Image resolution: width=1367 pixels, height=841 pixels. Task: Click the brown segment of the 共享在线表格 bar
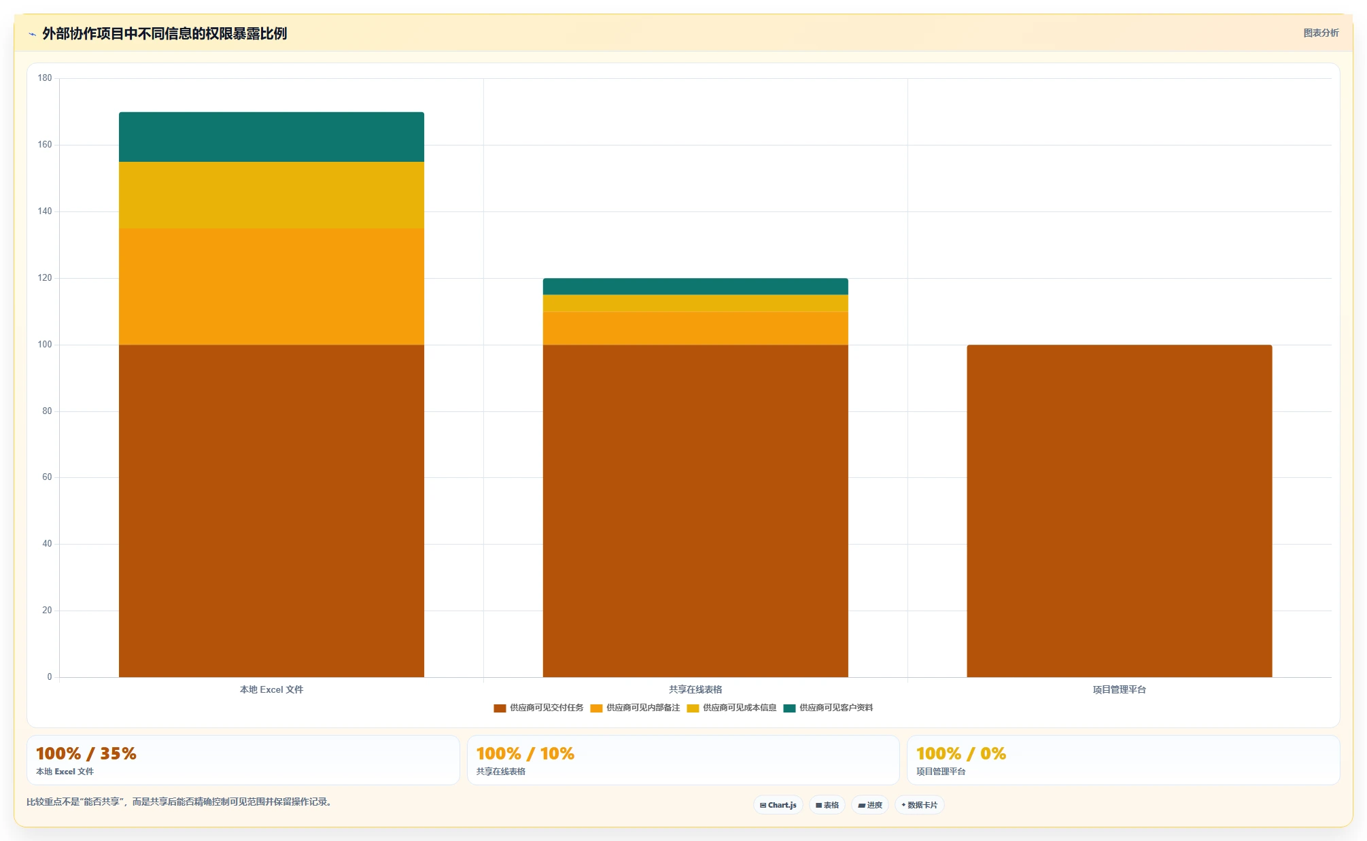(695, 511)
